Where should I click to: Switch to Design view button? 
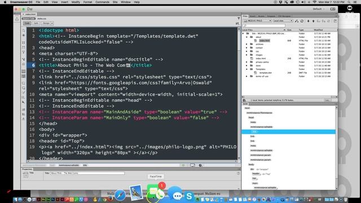point(46,23)
